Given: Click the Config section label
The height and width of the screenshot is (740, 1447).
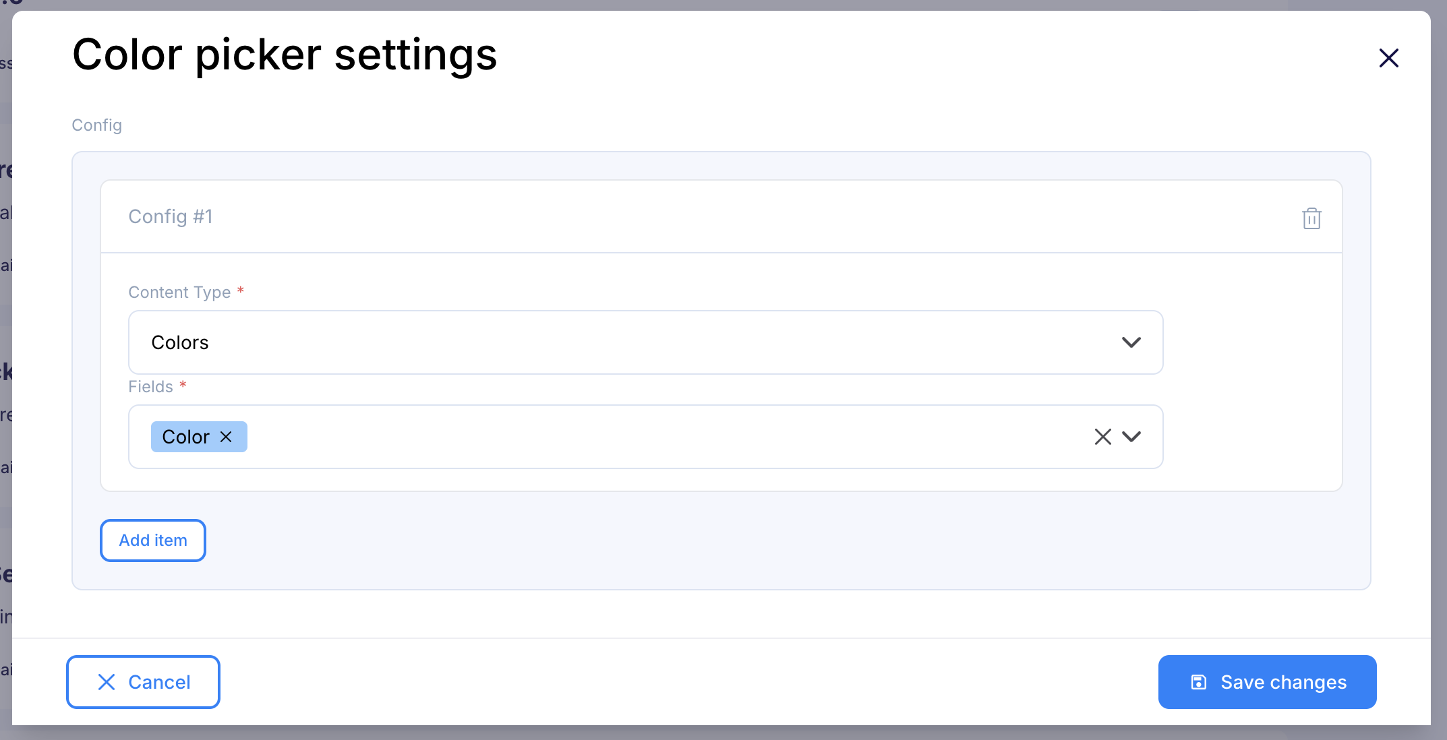Looking at the screenshot, I should click(x=97, y=125).
